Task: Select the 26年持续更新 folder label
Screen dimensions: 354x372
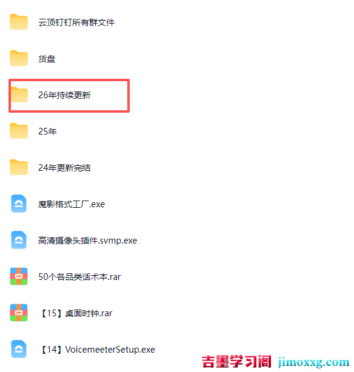Action: click(64, 95)
